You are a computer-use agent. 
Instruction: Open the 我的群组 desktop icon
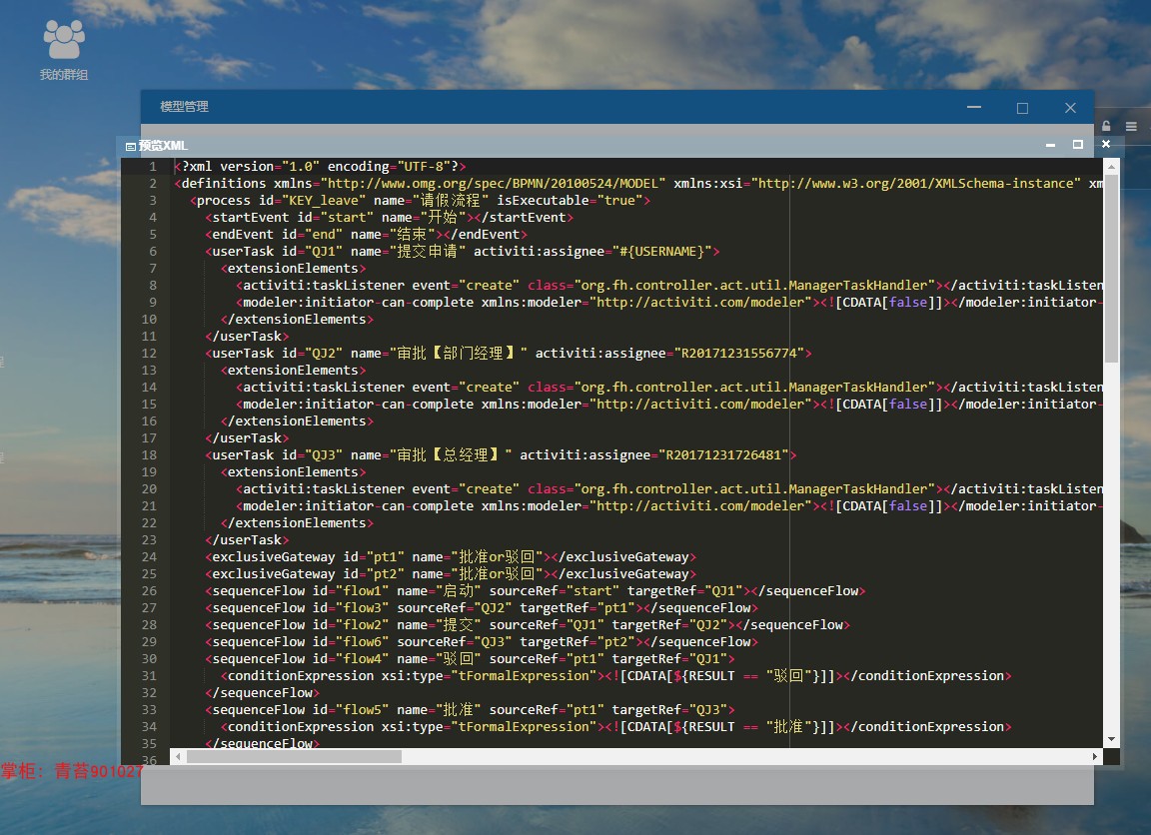pos(64,50)
